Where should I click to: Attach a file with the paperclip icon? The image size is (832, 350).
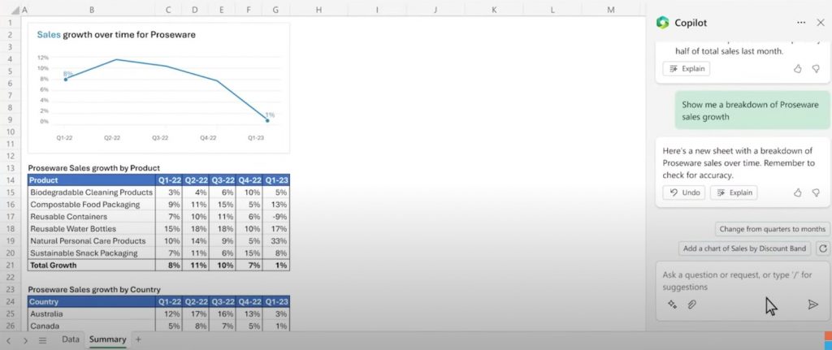692,305
